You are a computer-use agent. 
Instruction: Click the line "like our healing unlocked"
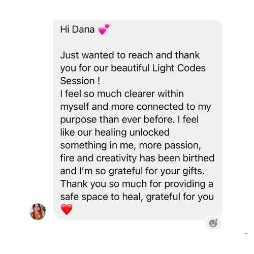point(115,133)
